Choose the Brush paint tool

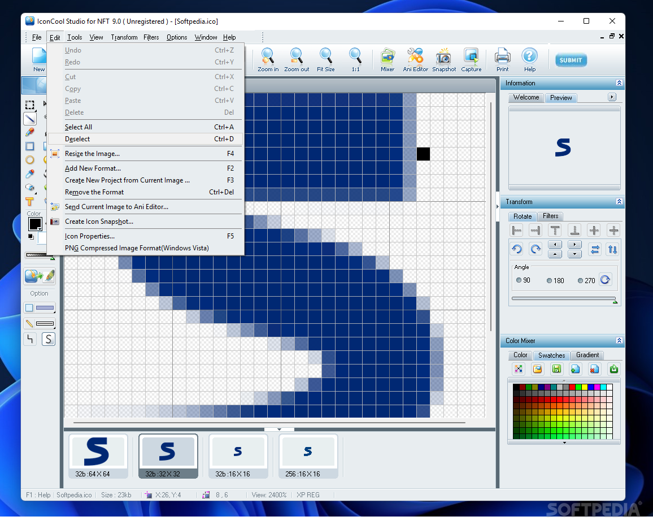29,132
